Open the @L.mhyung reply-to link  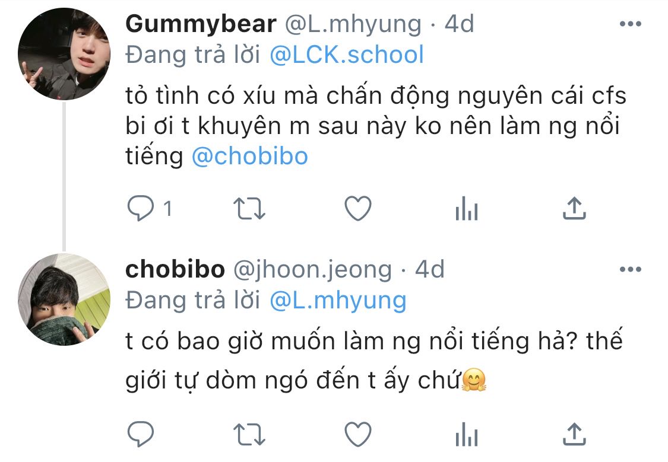pos(338,301)
